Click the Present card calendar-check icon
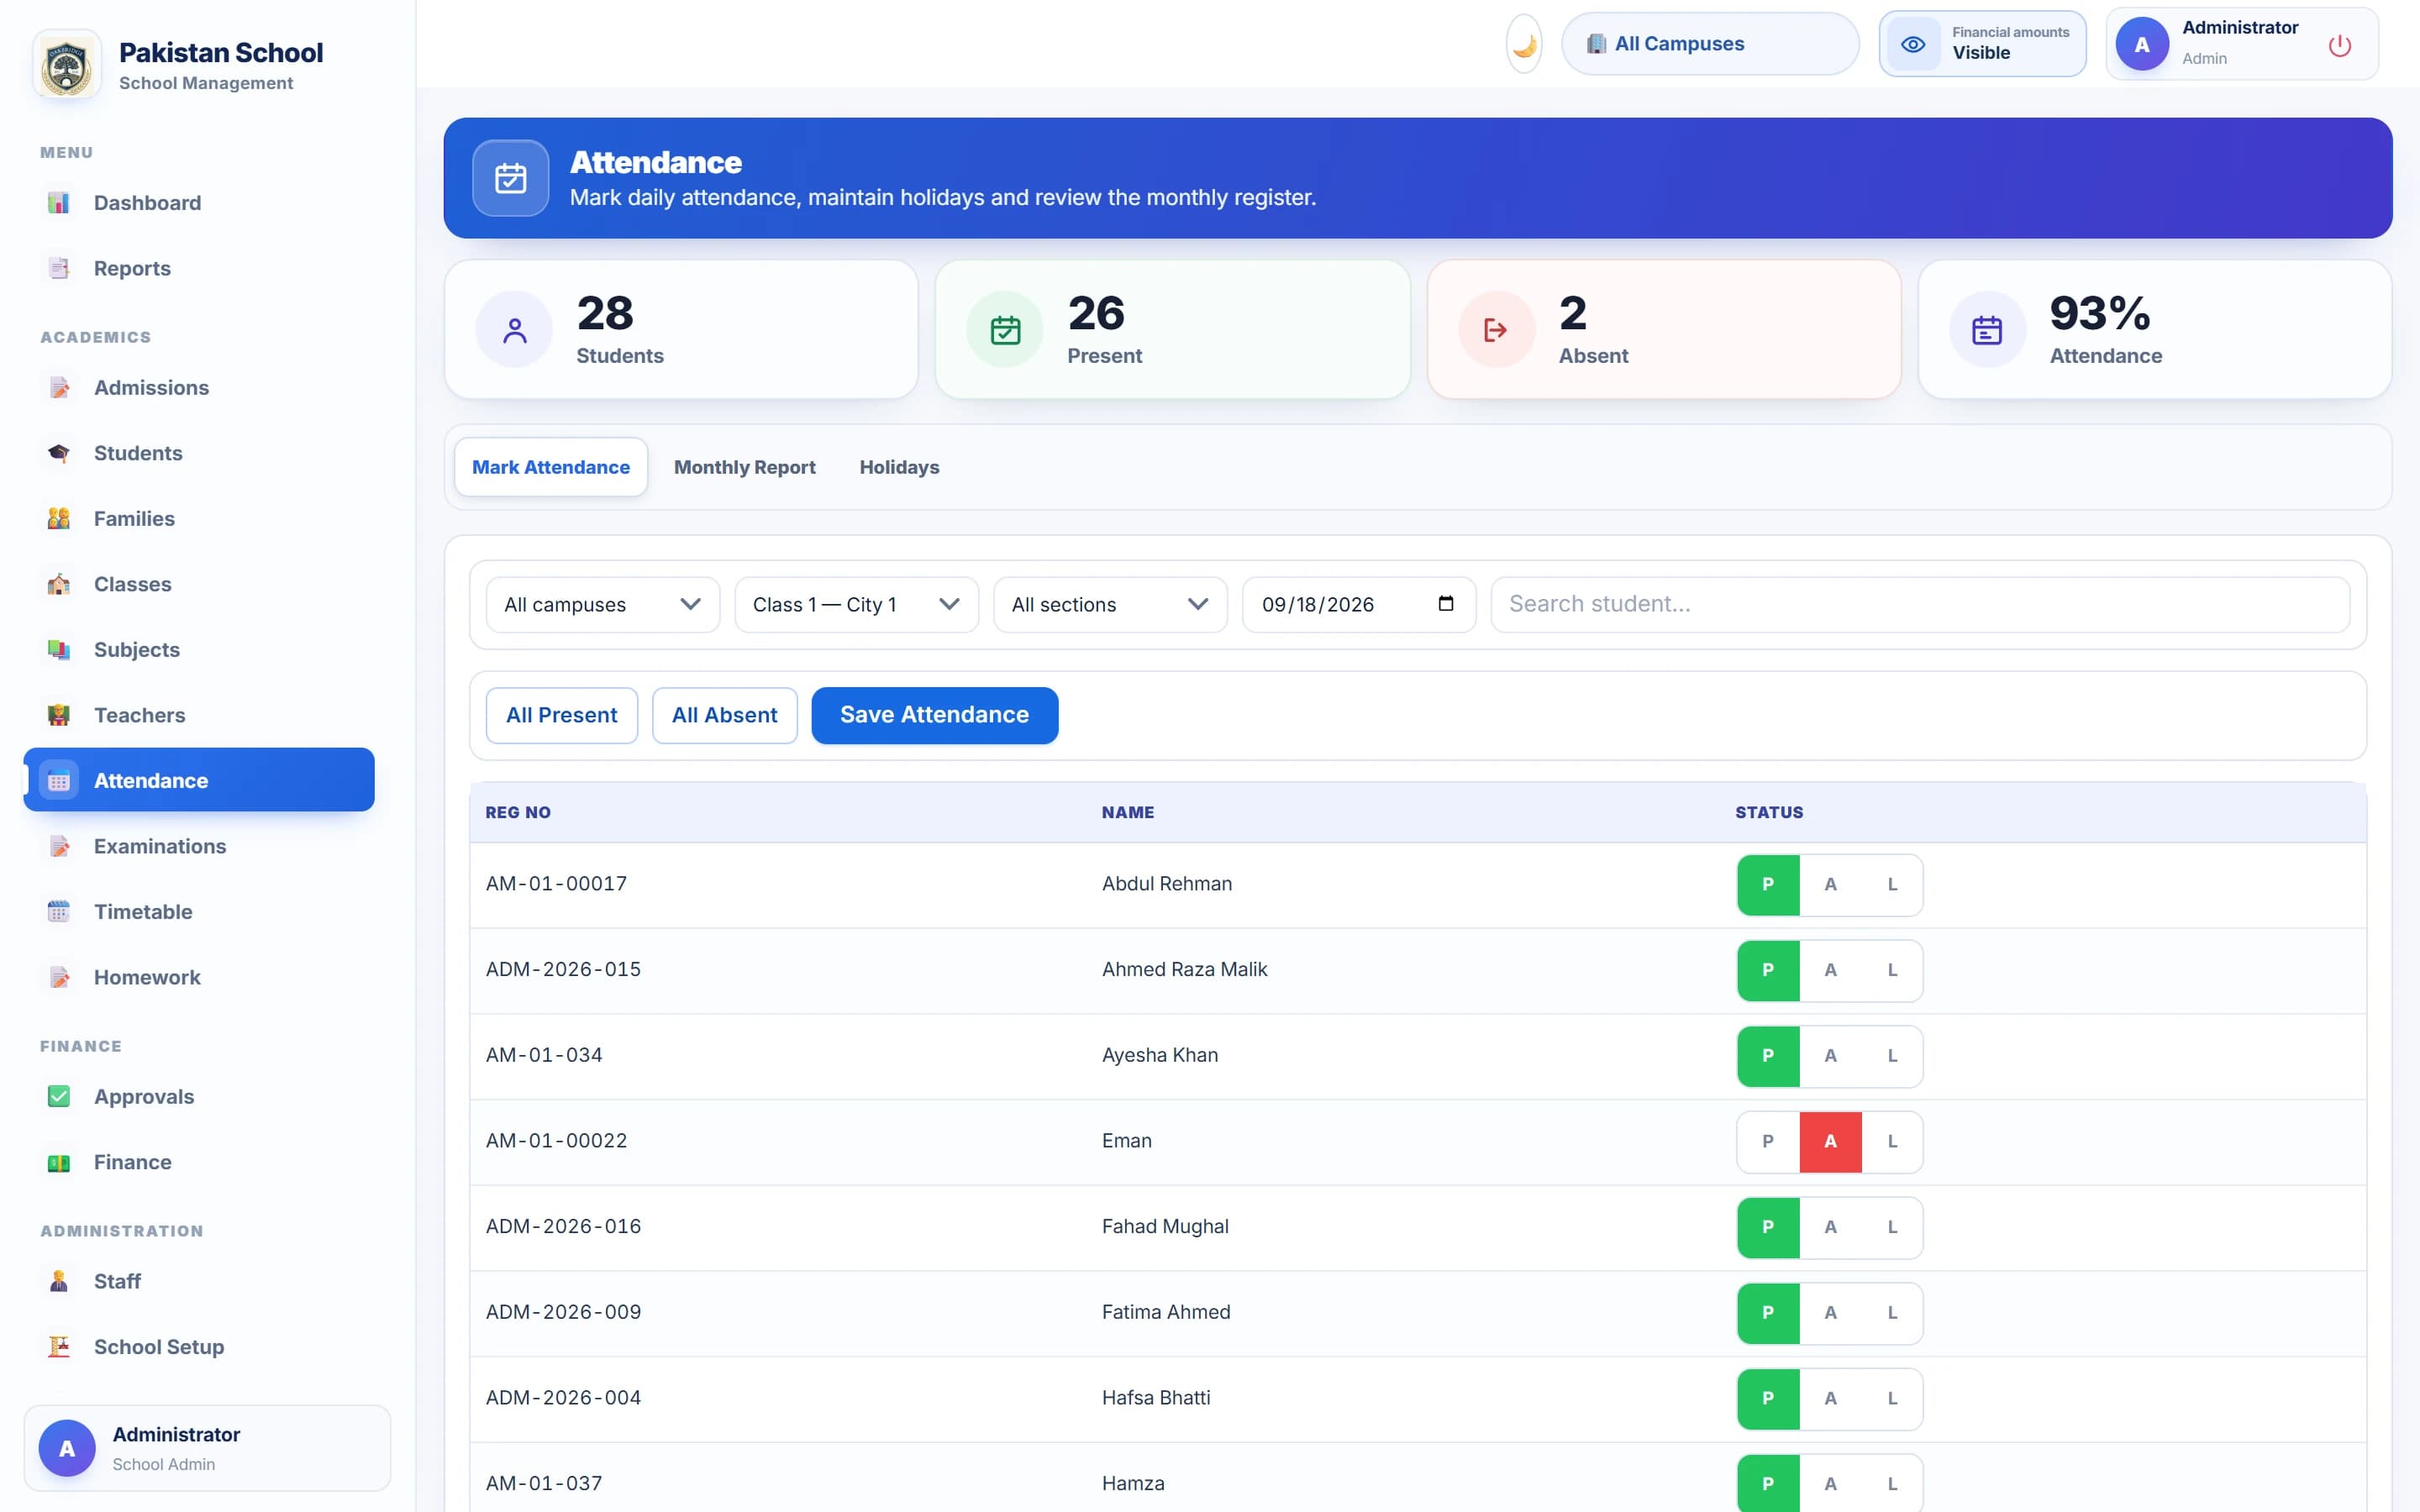This screenshot has height=1512, width=2420. pyautogui.click(x=1005, y=330)
